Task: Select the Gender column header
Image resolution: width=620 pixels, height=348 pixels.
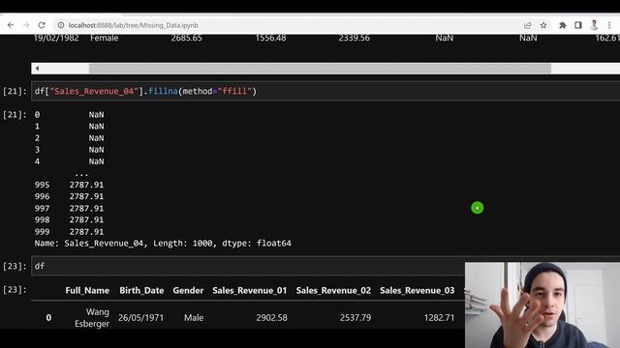Action: pos(188,291)
